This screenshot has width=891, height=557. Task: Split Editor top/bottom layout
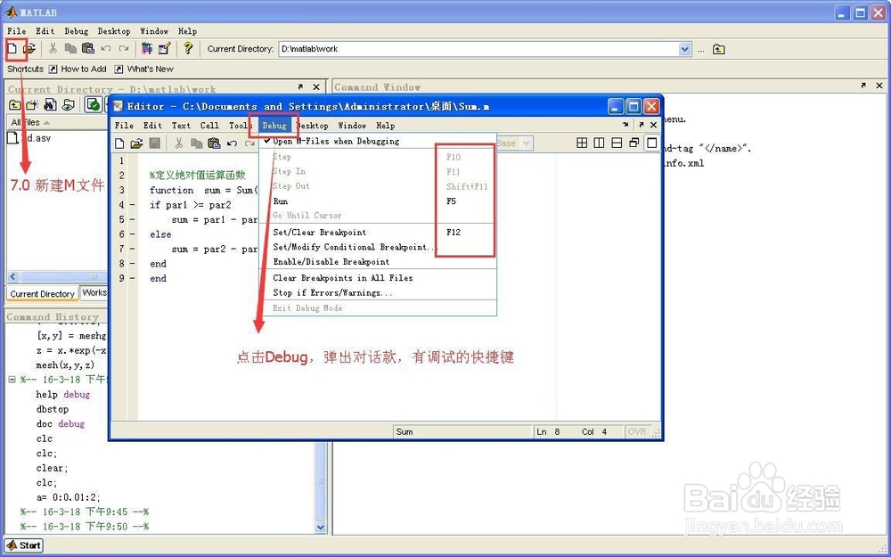coord(617,143)
